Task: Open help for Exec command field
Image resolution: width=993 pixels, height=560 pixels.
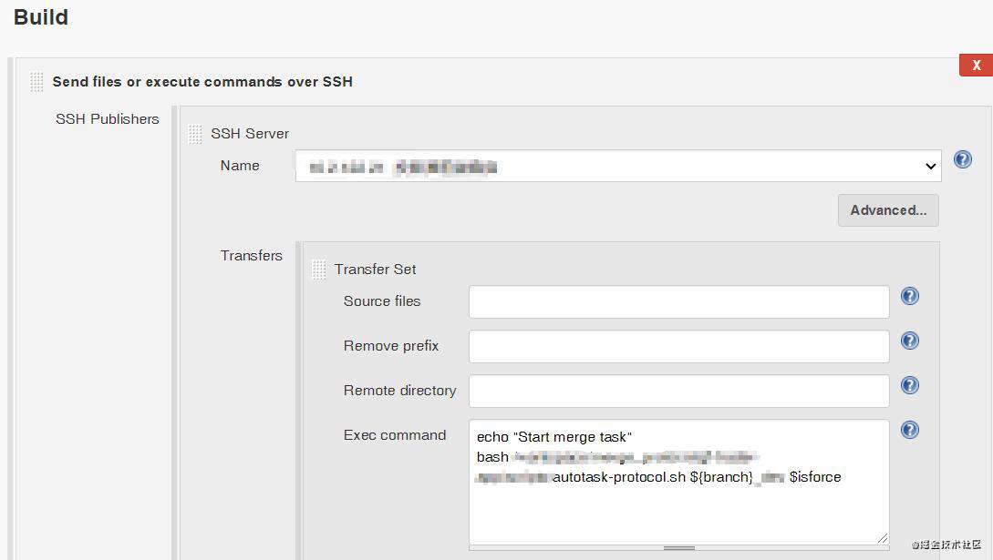Action: (x=910, y=430)
